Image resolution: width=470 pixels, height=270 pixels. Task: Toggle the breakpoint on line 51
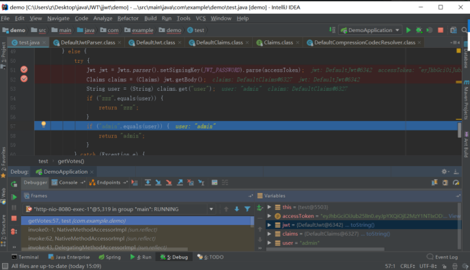click(24, 70)
